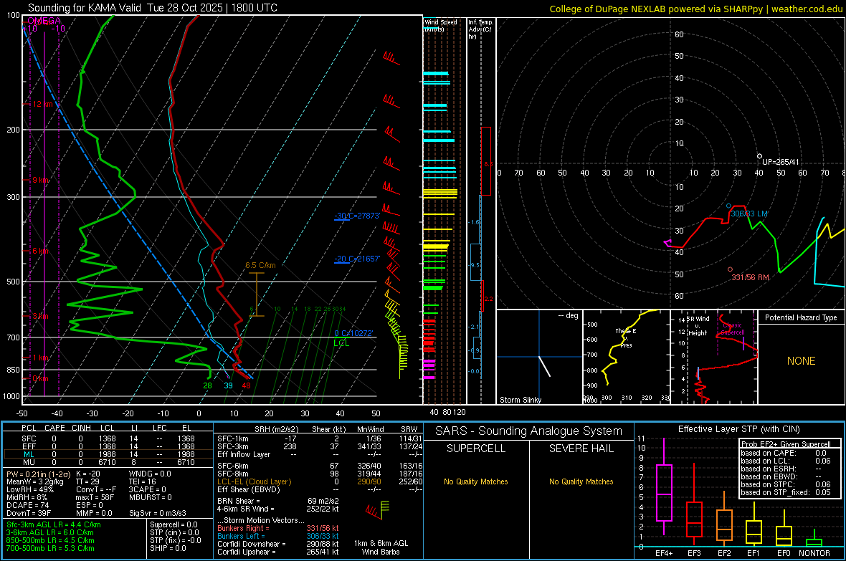The image size is (846, 561).
Task: Click the '331/56 RM' hodograph label
Action: (x=750, y=277)
